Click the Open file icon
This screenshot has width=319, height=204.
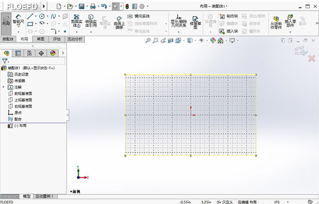(70, 6)
